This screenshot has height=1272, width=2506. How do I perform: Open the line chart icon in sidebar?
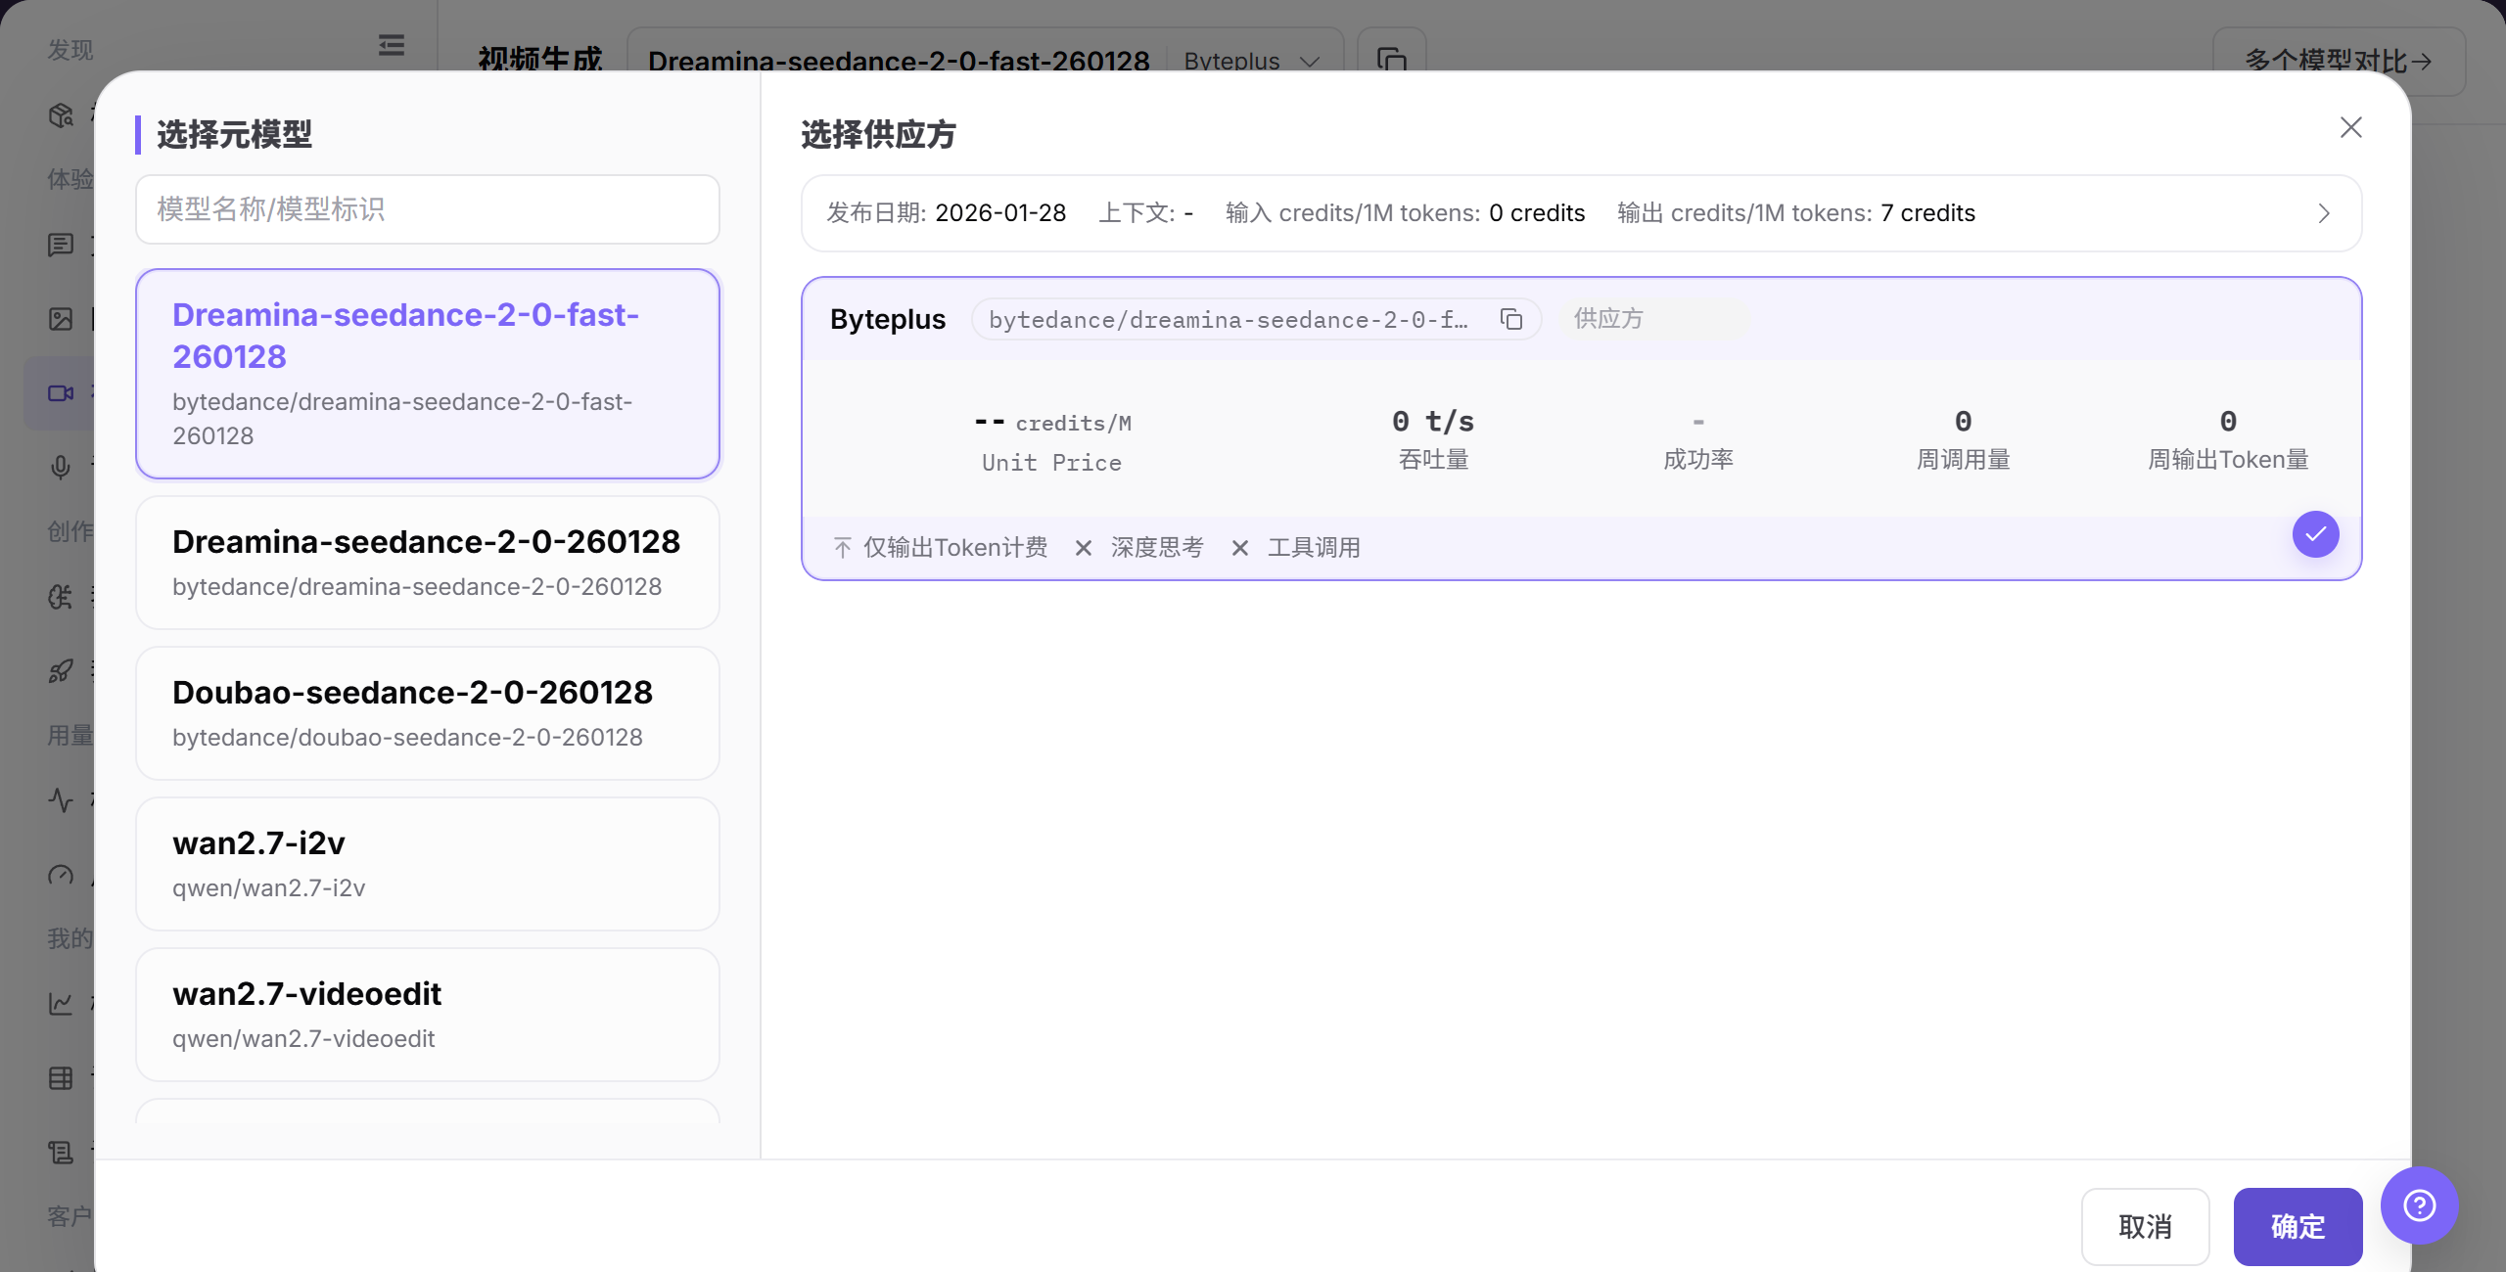(x=61, y=1004)
